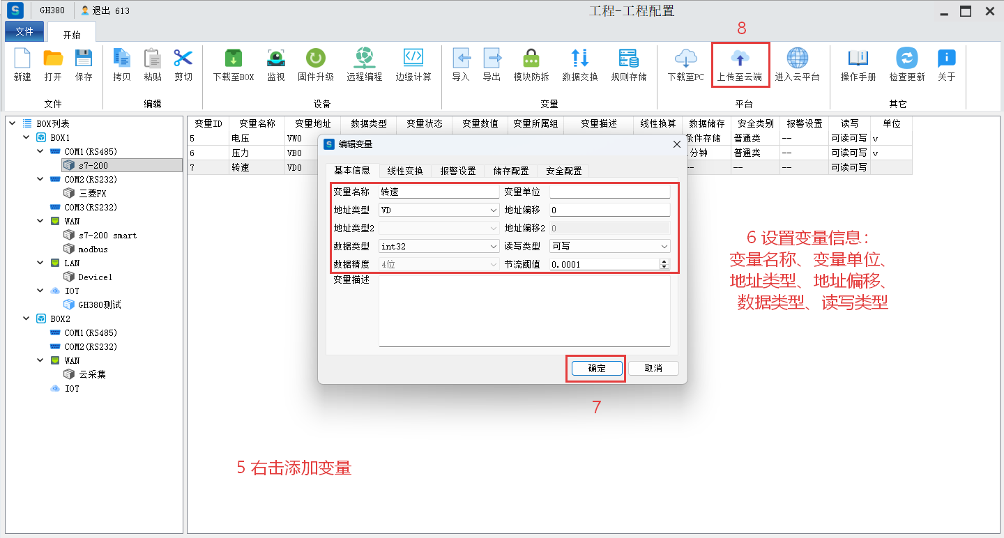Click 检查更新 check for updates
Image resolution: width=1004 pixels, height=538 pixels.
click(907, 58)
